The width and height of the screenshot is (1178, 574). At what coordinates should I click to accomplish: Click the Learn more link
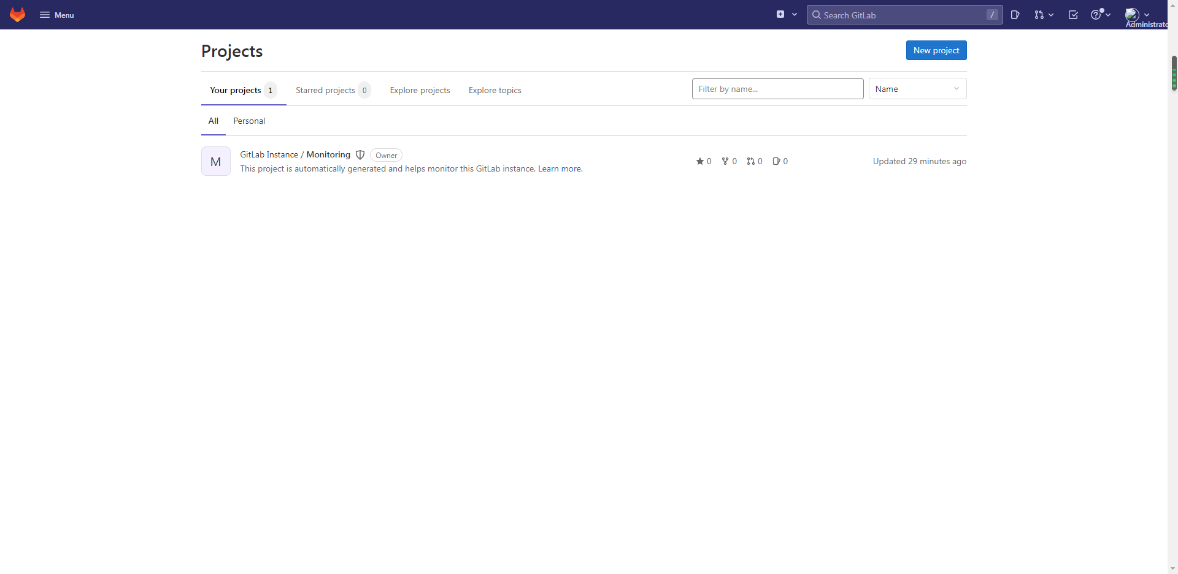[560, 169]
